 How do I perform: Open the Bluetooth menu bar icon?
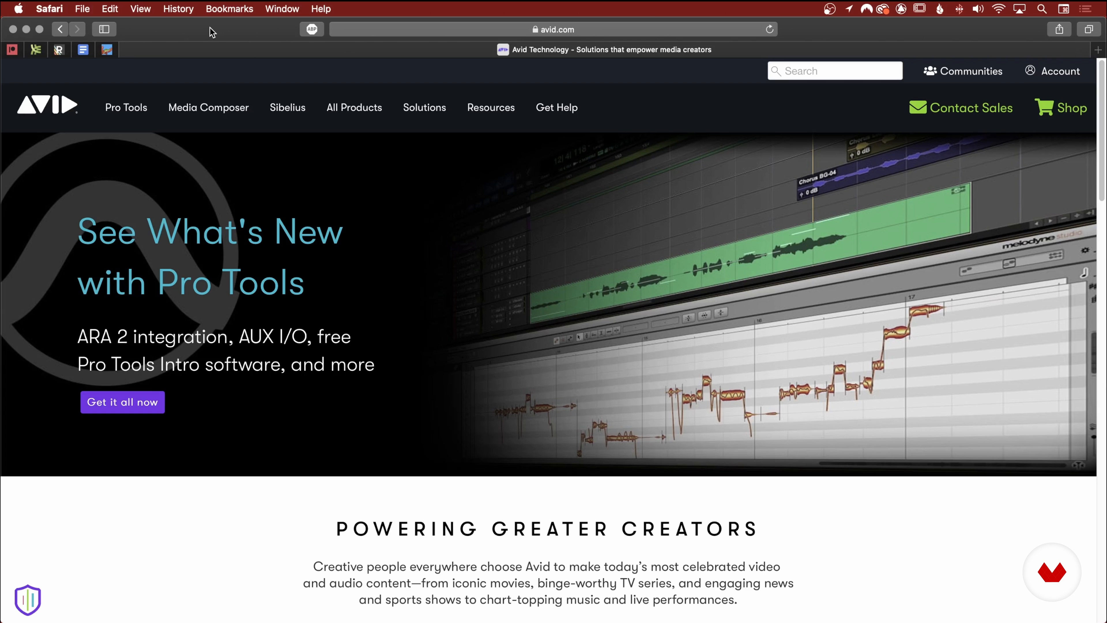[x=959, y=9]
